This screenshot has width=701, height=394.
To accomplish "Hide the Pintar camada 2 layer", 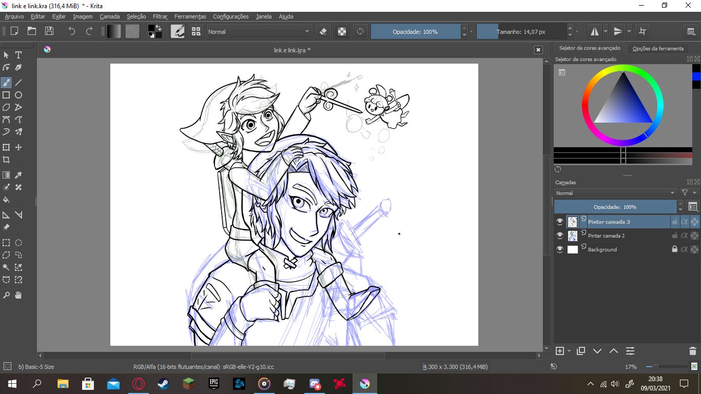I will click(560, 235).
